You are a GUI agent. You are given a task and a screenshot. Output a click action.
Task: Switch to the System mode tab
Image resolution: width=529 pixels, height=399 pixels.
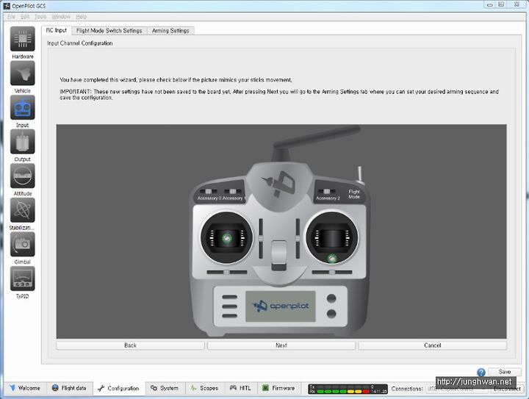165,388
